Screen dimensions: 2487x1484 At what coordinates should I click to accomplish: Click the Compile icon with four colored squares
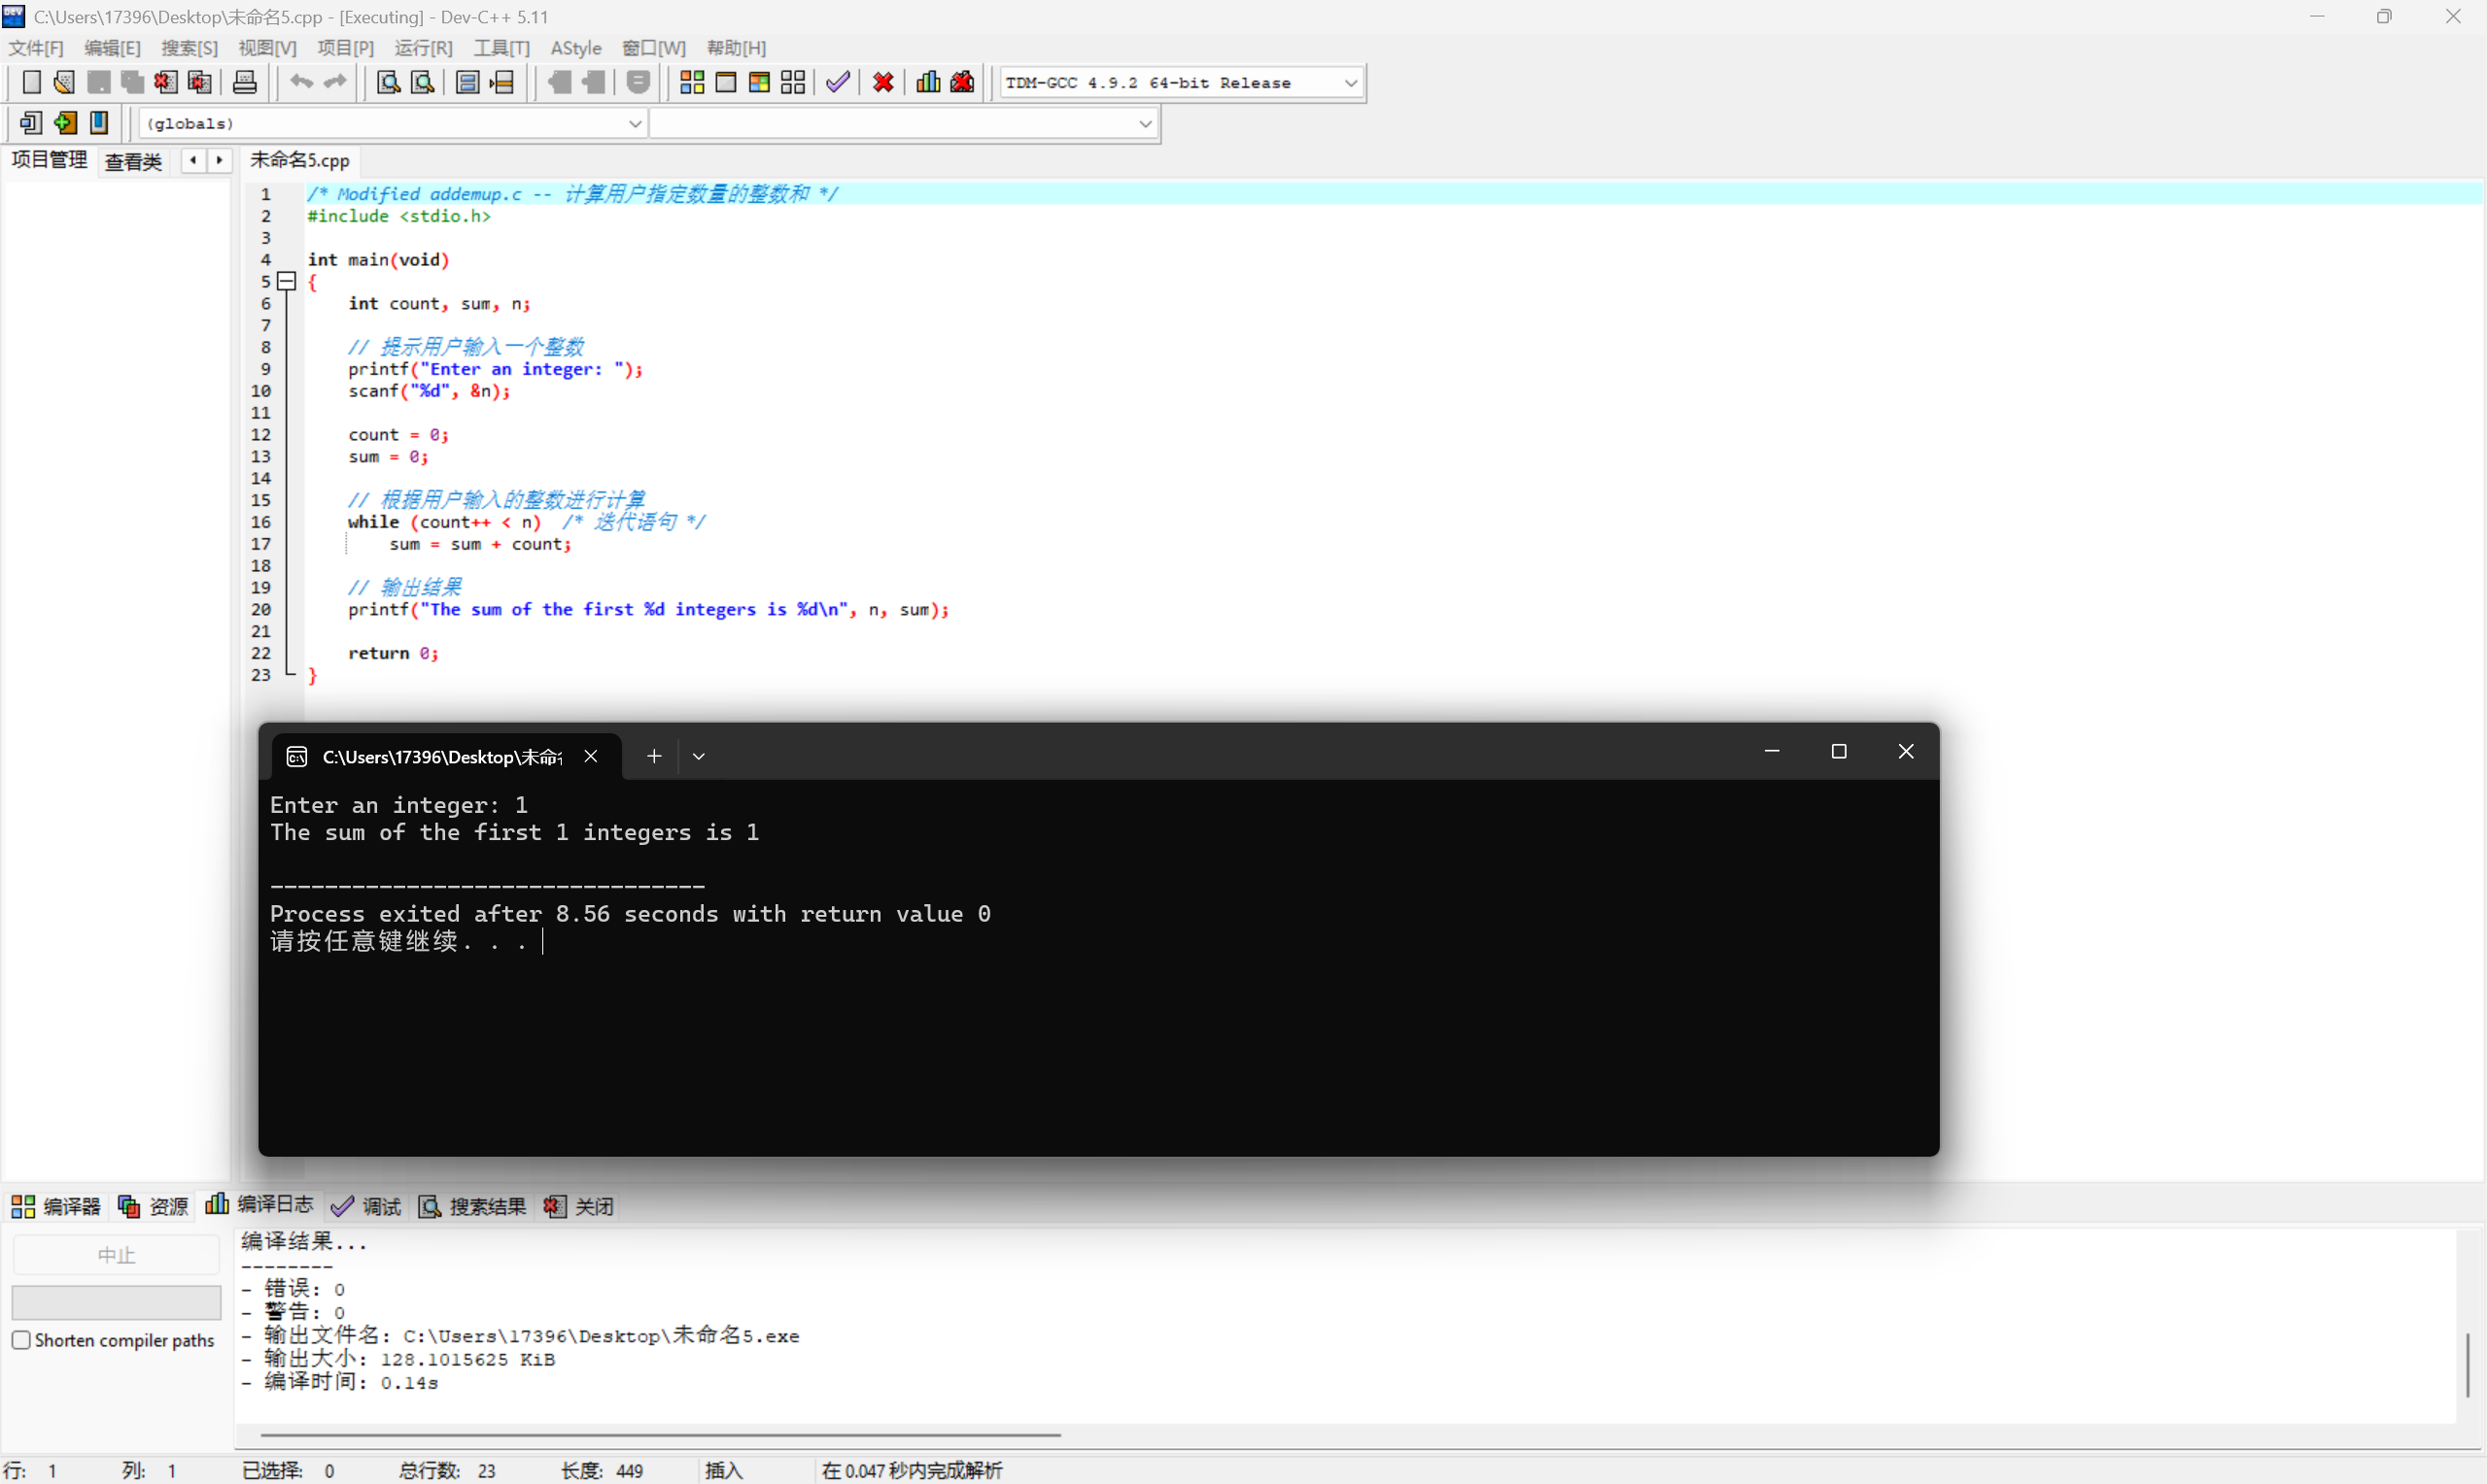692,83
